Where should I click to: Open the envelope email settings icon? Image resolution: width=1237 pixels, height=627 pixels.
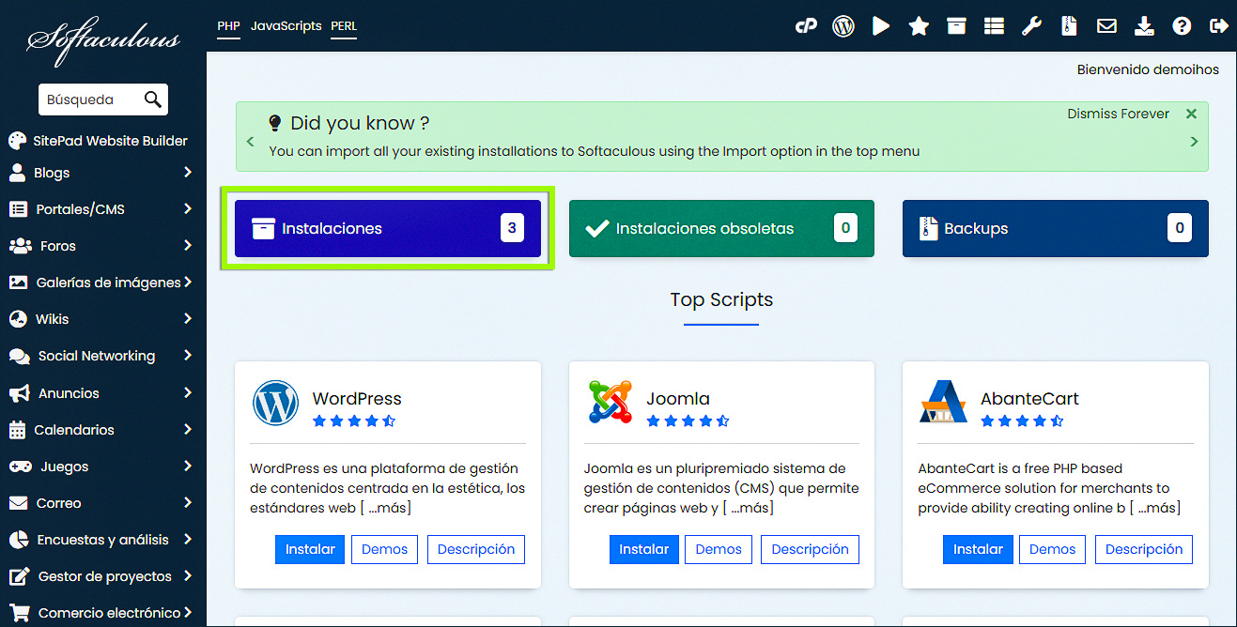[x=1106, y=26]
